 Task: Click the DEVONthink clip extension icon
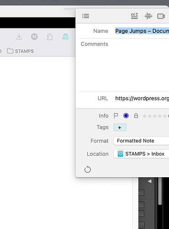pos(65,37)
